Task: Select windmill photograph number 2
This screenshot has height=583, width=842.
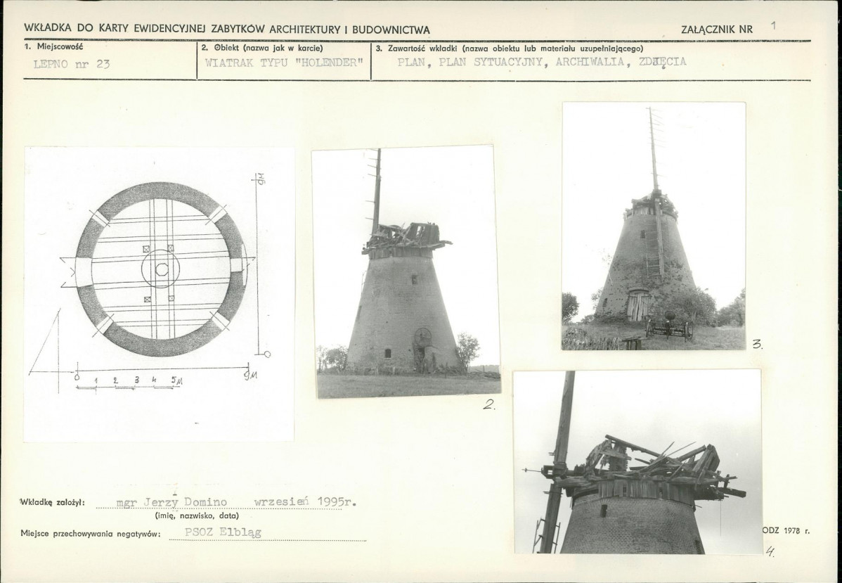Action: pos(406,272)
